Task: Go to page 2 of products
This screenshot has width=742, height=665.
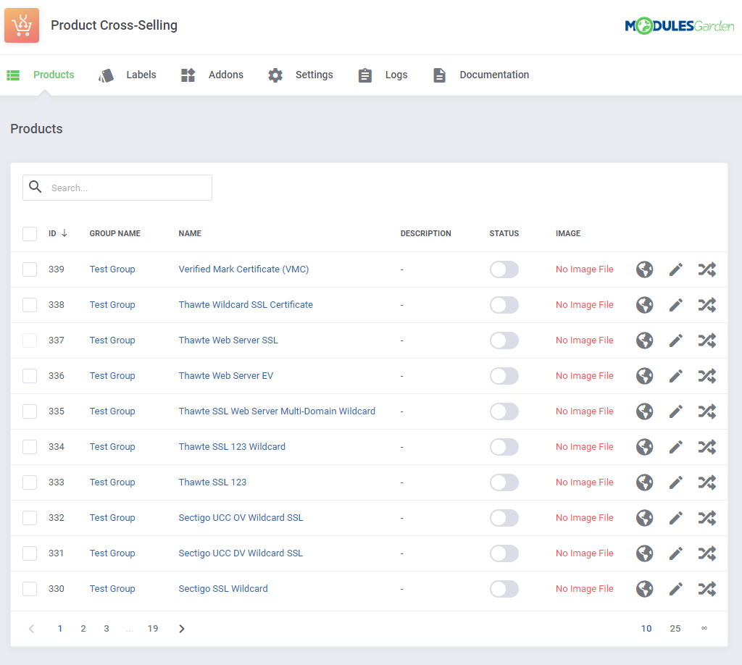Action: [x=83, y=629]
